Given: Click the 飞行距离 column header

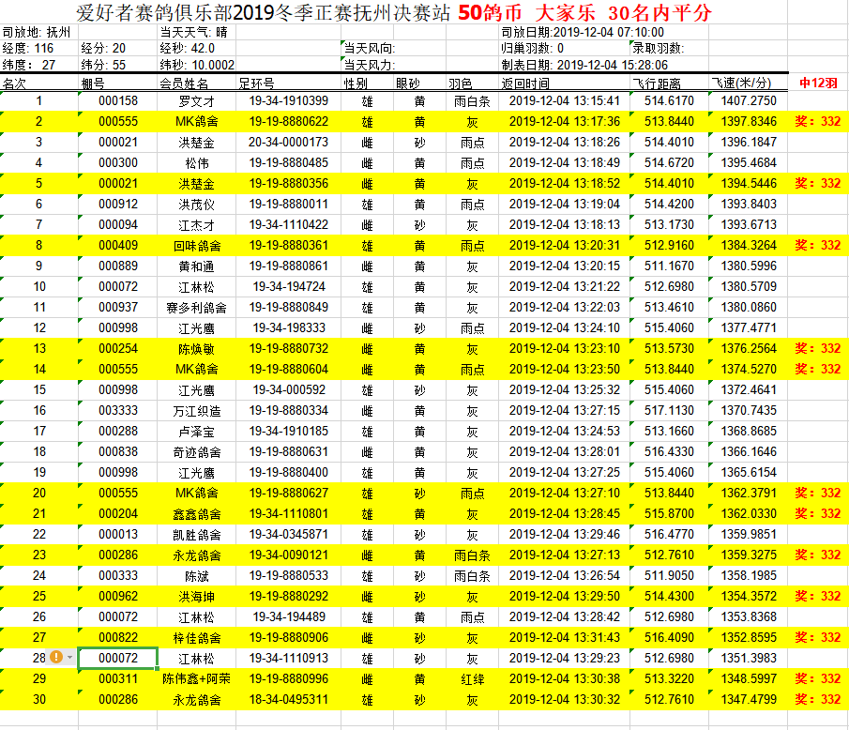Looking at the screenshot, I should click(657, 84).
